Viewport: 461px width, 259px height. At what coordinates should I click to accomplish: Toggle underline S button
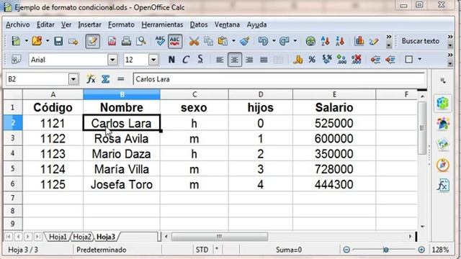pyautogui.click(x=200, y=60)
